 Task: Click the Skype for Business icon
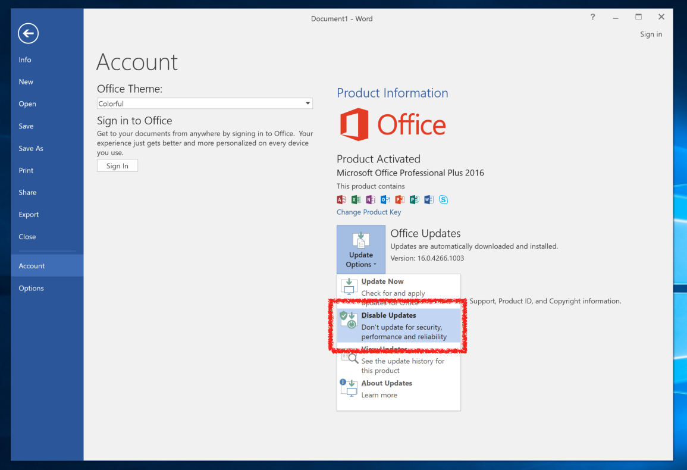click(x=443, y=200)
